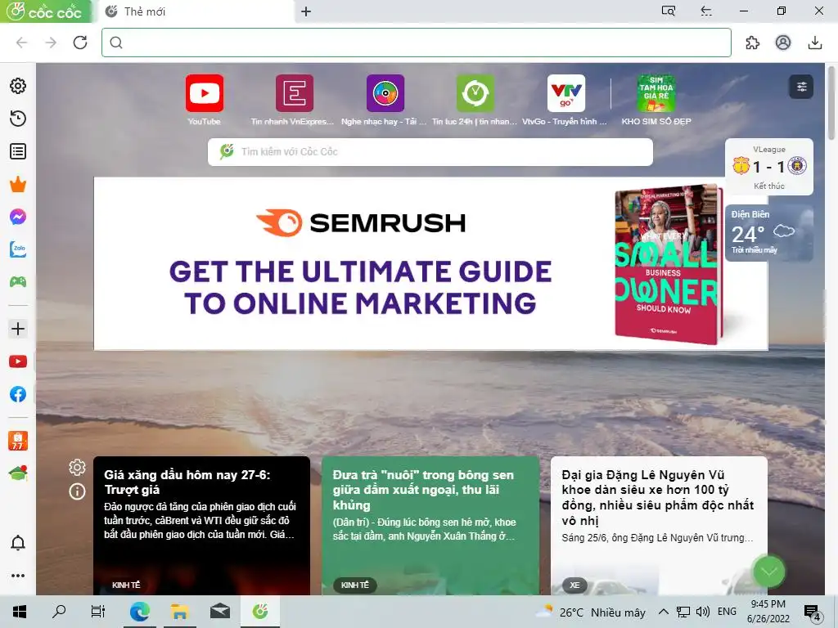Click the SEMRUSH marketing guide banner

430,264
